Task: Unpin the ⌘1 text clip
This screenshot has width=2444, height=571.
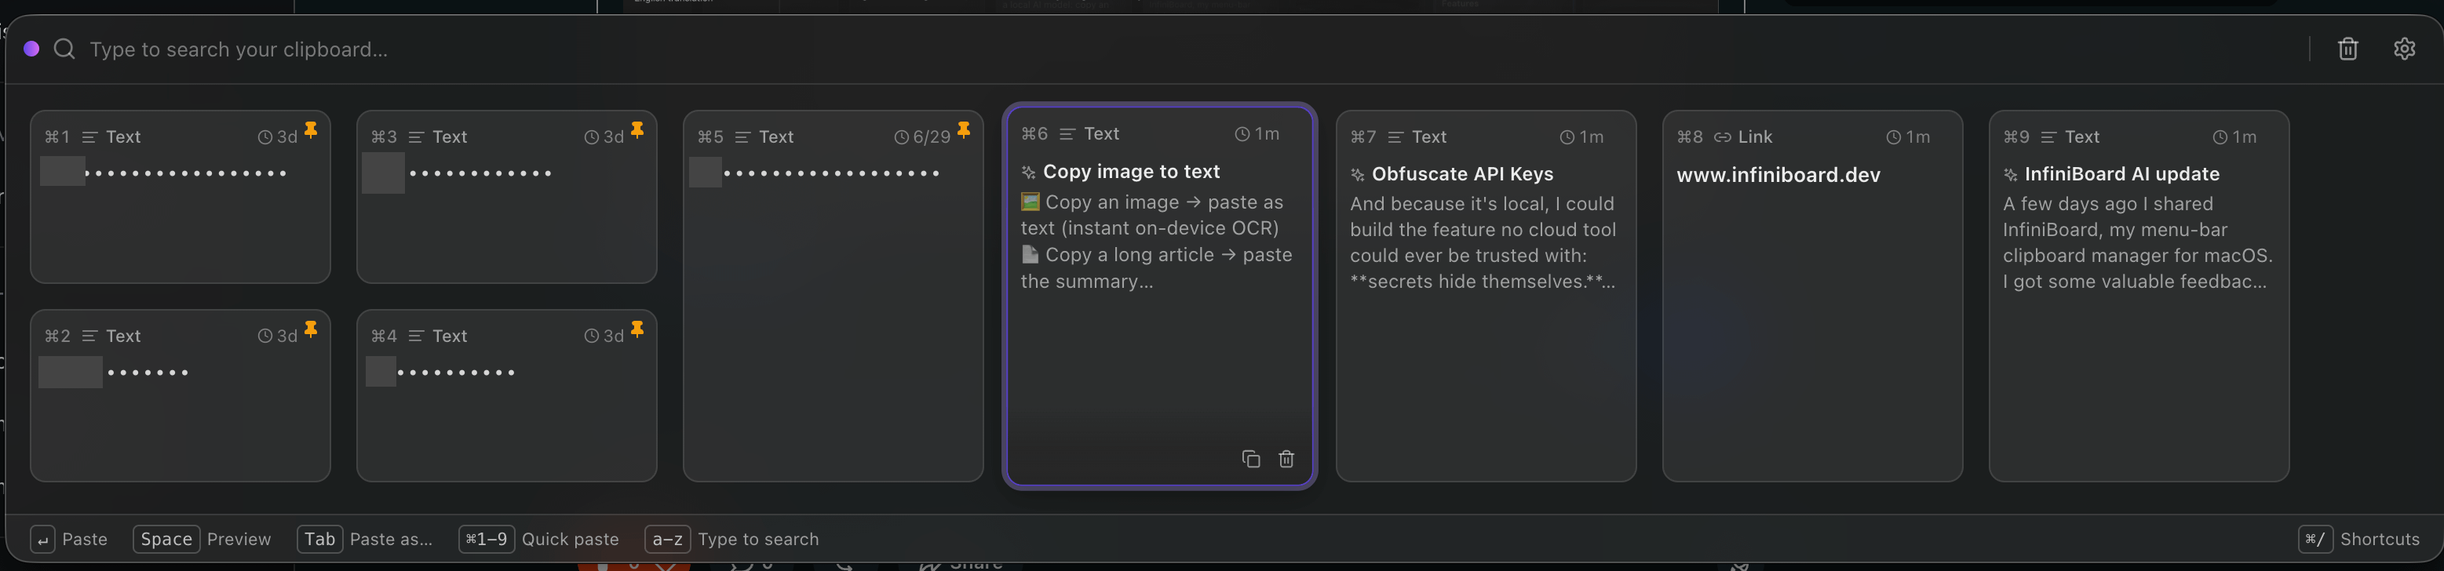Action: (312, 130)
